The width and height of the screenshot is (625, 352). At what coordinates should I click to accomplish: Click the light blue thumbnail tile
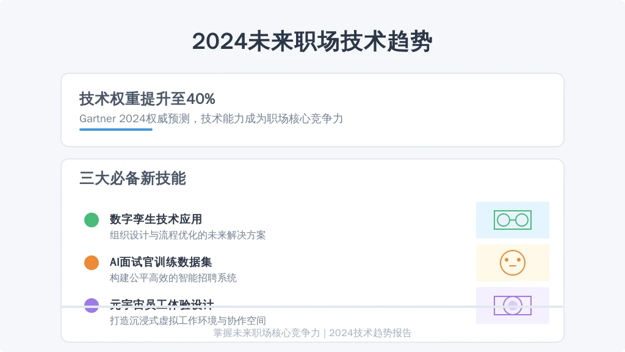click(x=513, y=220)
